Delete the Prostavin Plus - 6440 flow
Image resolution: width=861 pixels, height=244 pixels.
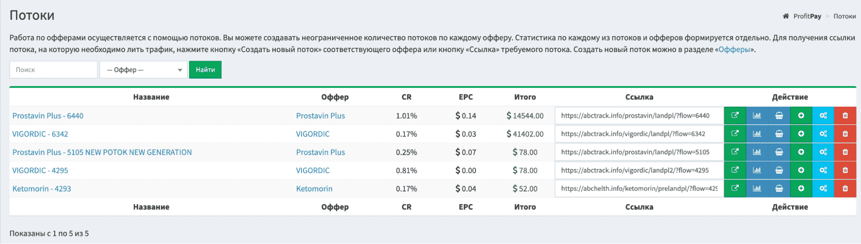pyautogui.click(x=845, y=115)
